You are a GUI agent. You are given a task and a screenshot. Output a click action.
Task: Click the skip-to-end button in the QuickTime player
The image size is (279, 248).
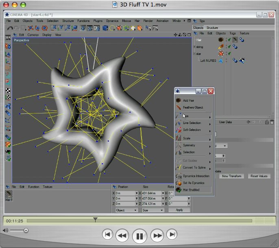coord(172,235)
